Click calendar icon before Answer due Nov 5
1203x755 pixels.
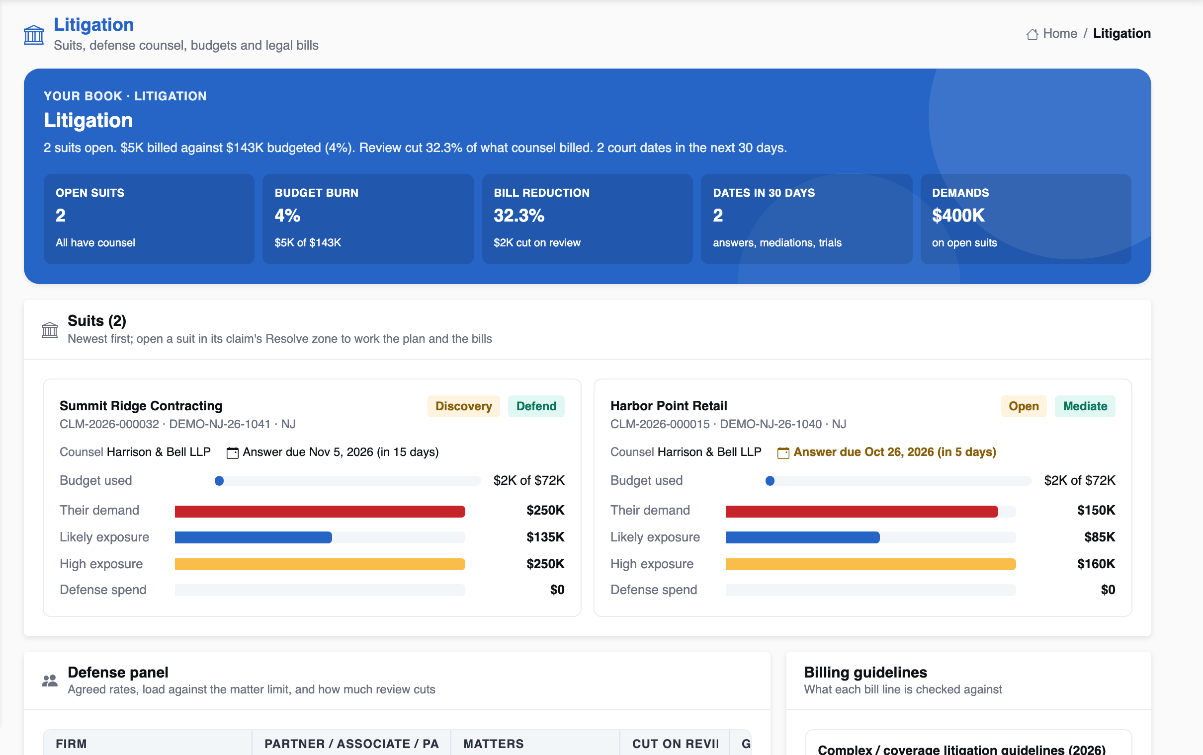click(232, 453)
